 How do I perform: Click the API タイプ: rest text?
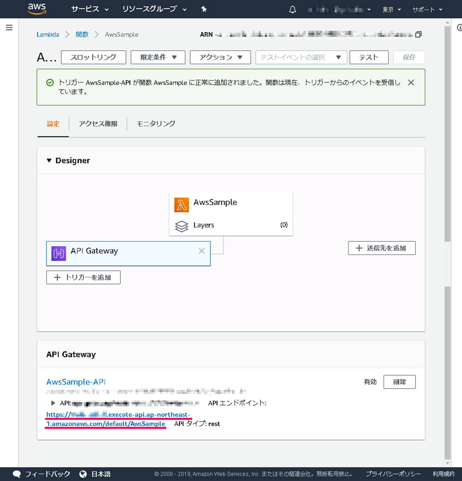pyautogui.click(x=197, y=424)
